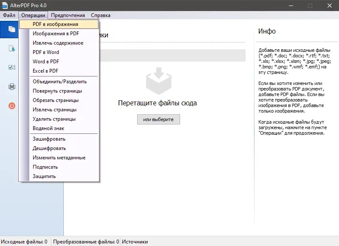339x246 pixels.
Task: Choose Водяной знак
Action: click(59, 128)
